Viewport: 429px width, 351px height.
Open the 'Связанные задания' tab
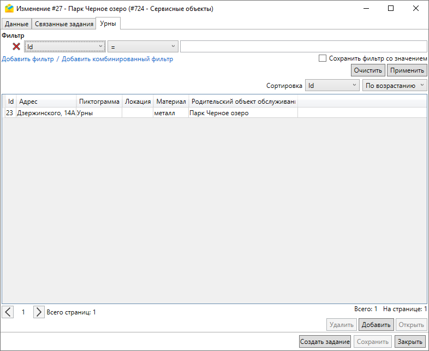pyautogui.click(x=64, y=24)
